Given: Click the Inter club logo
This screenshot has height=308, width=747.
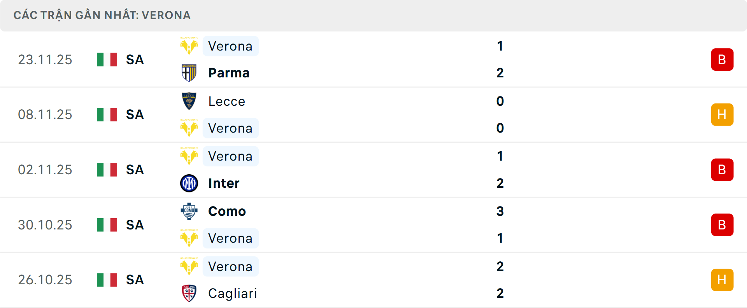Looking at the screenshot, I should click(x=189, y=183).
